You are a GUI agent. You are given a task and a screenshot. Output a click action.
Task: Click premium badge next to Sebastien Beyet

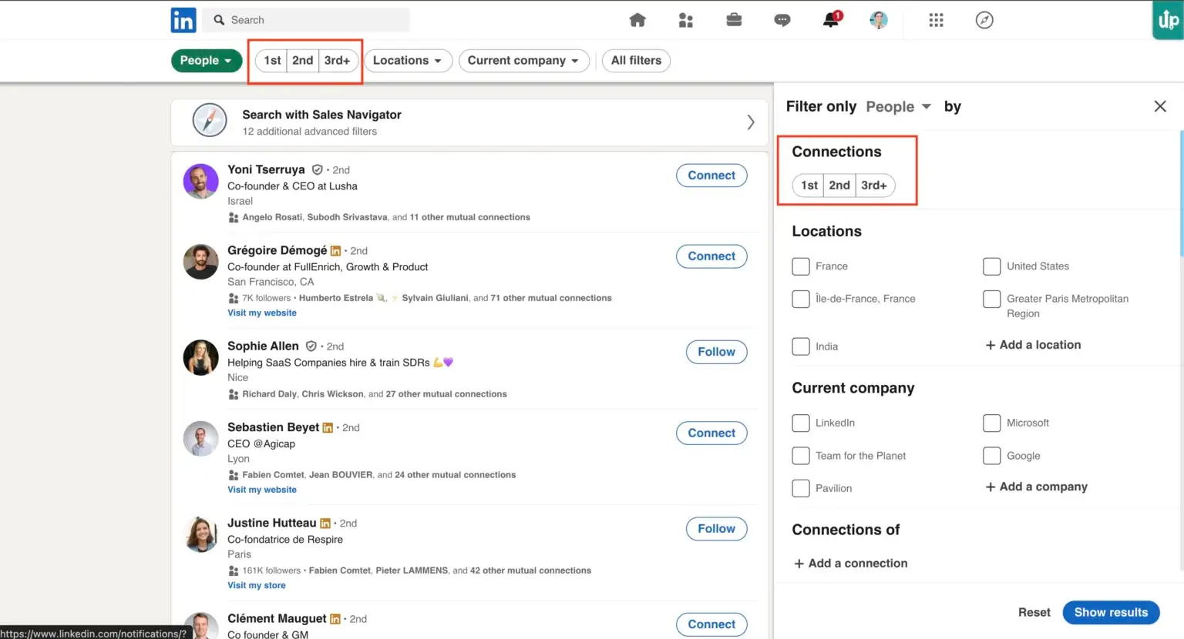coord(328,427)
